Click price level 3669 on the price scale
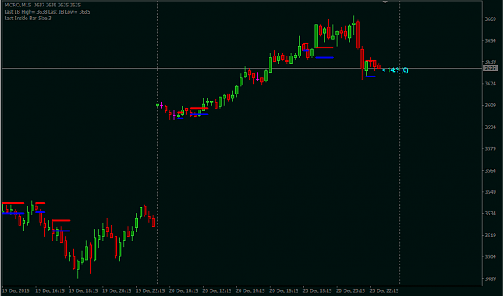This screenshot has height=296, width=504. tap(490, 19)
